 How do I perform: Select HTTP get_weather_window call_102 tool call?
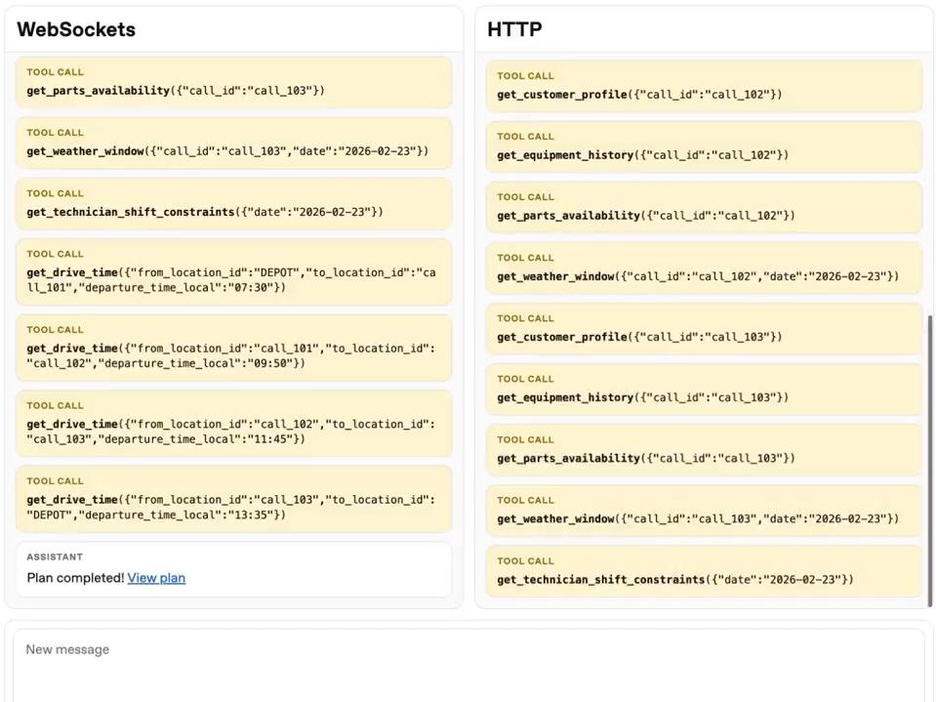pyautogui.click(x=704, y=268)
